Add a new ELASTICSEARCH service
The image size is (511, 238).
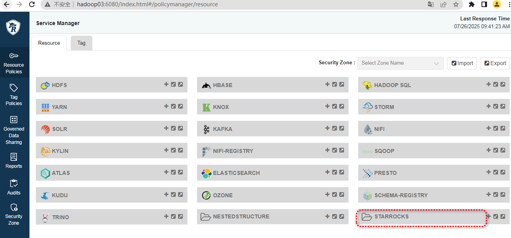click(327, 172)
